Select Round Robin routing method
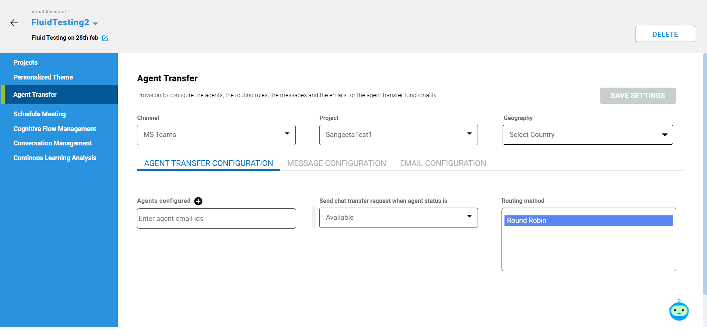This screenshot has width=707, height=335. click(x=588, y=221)
